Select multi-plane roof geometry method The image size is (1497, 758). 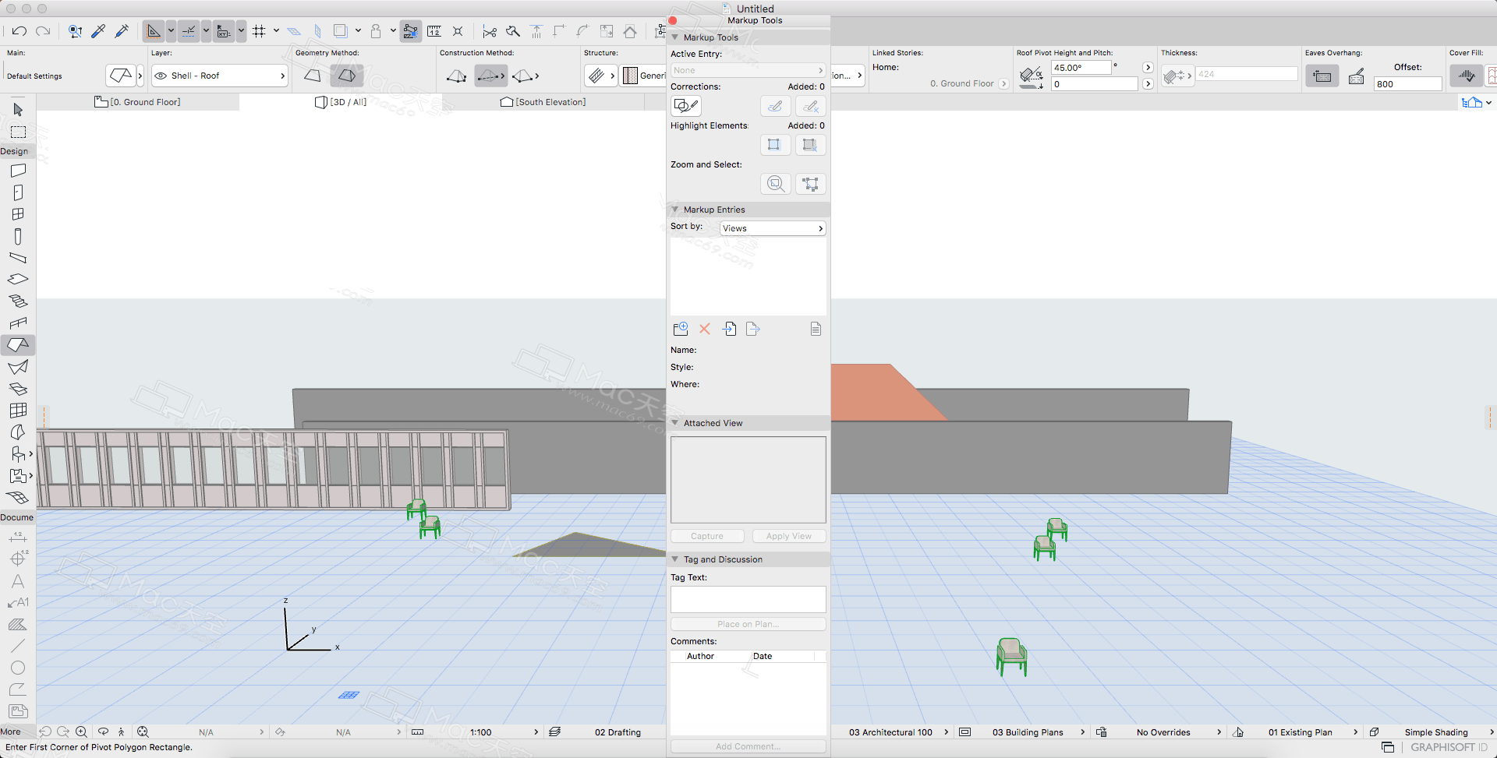pyautogui.click(x=347, y=76)
